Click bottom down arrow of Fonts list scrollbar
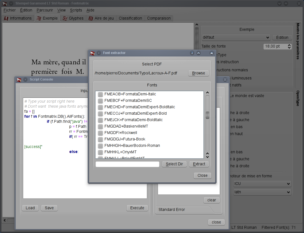The image size is (304, 233). (207, 157)
